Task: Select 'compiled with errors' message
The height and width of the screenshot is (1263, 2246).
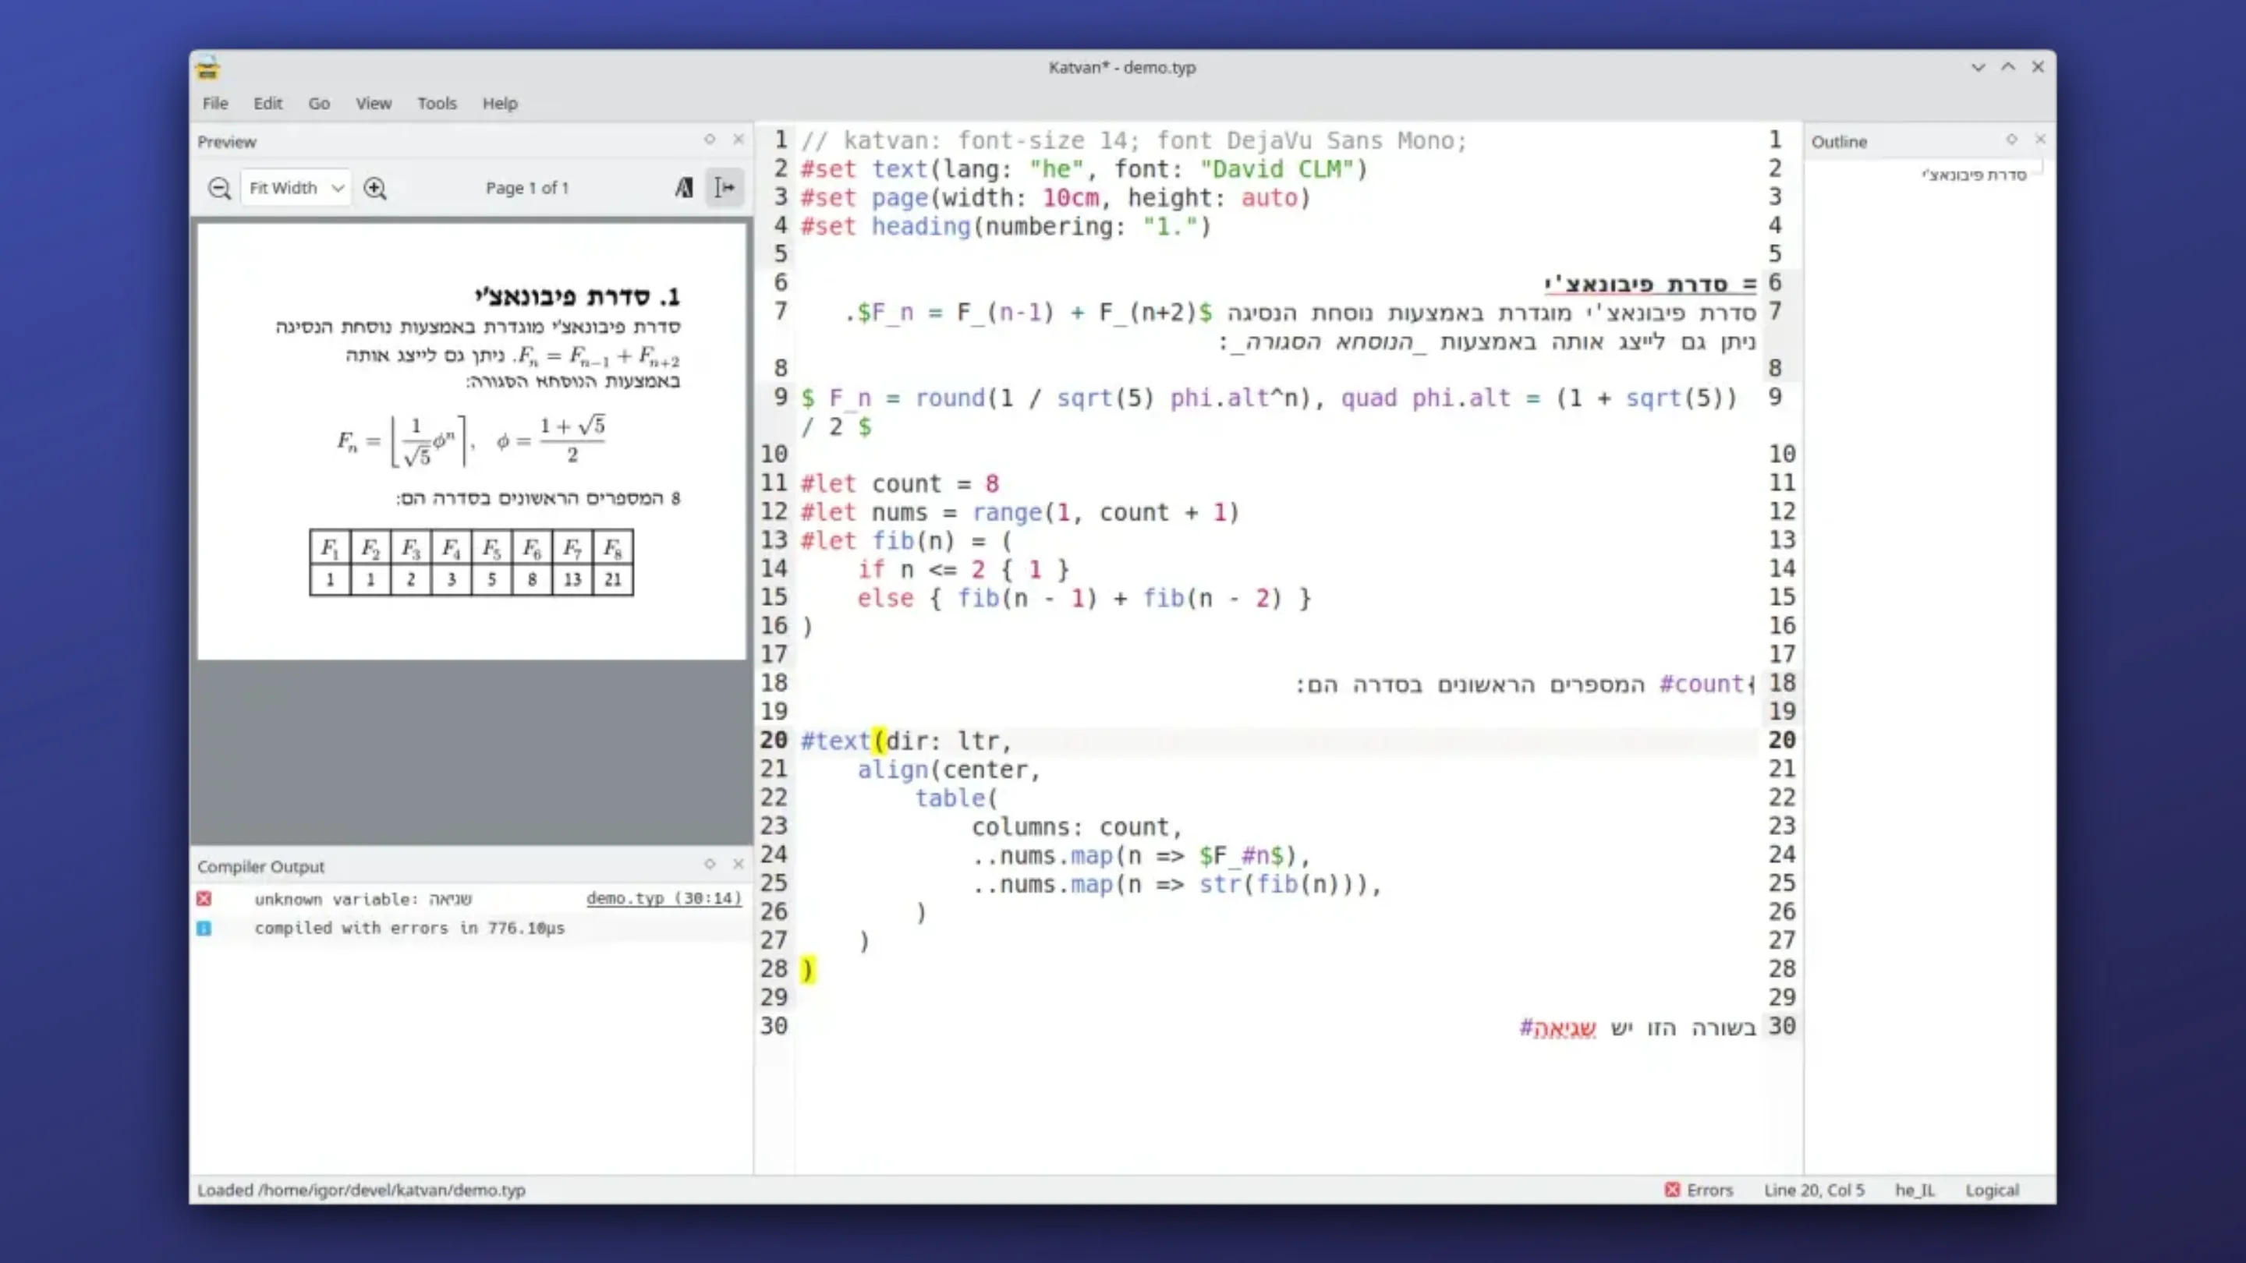Action: pyautogui.click(x=409, y=929)
